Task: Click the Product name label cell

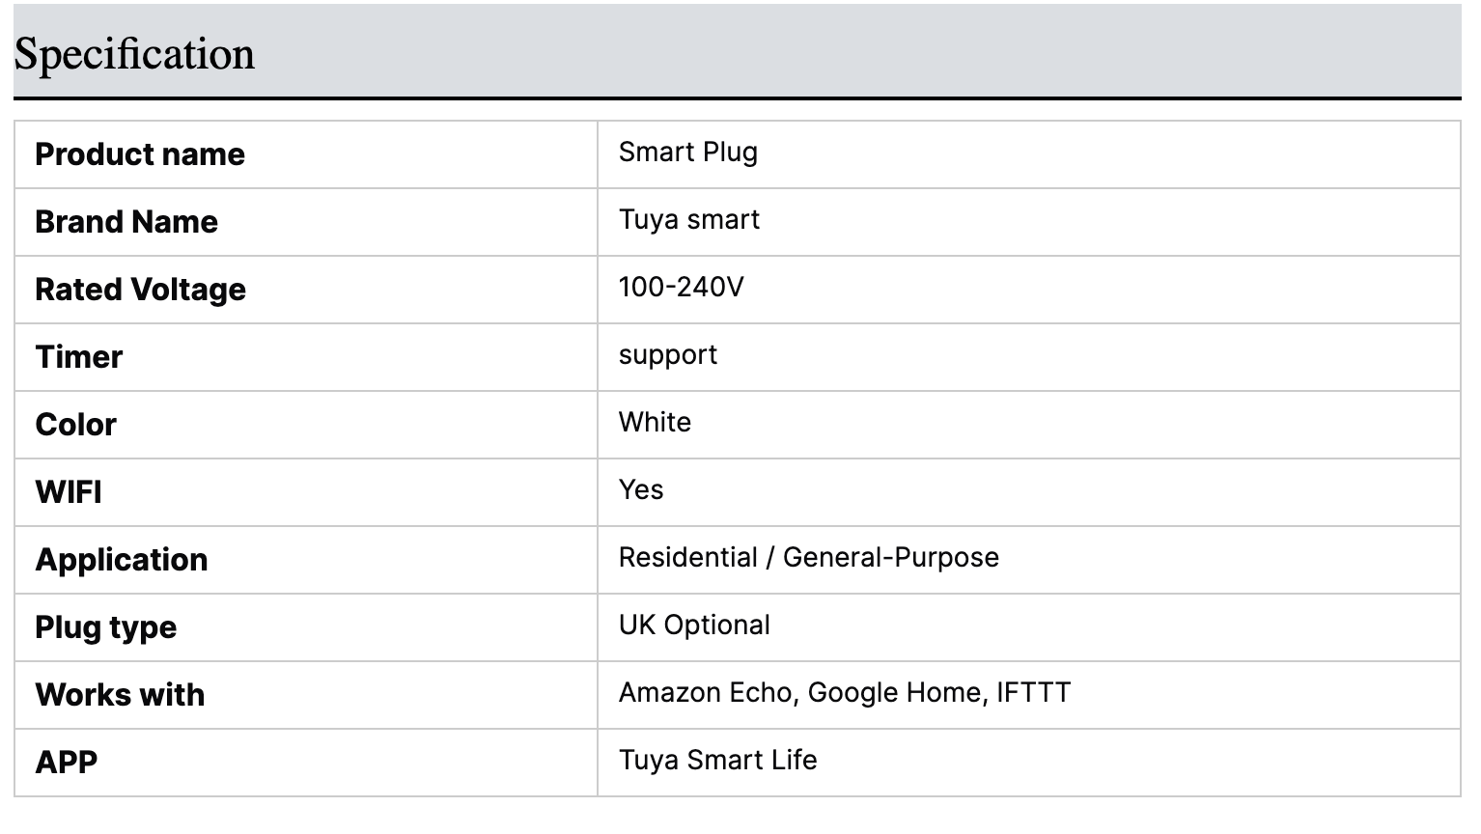Action: 140,154
